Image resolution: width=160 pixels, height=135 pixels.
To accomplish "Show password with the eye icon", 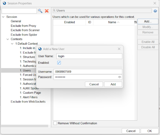I will pyautogui.click(x=119, y=77).
